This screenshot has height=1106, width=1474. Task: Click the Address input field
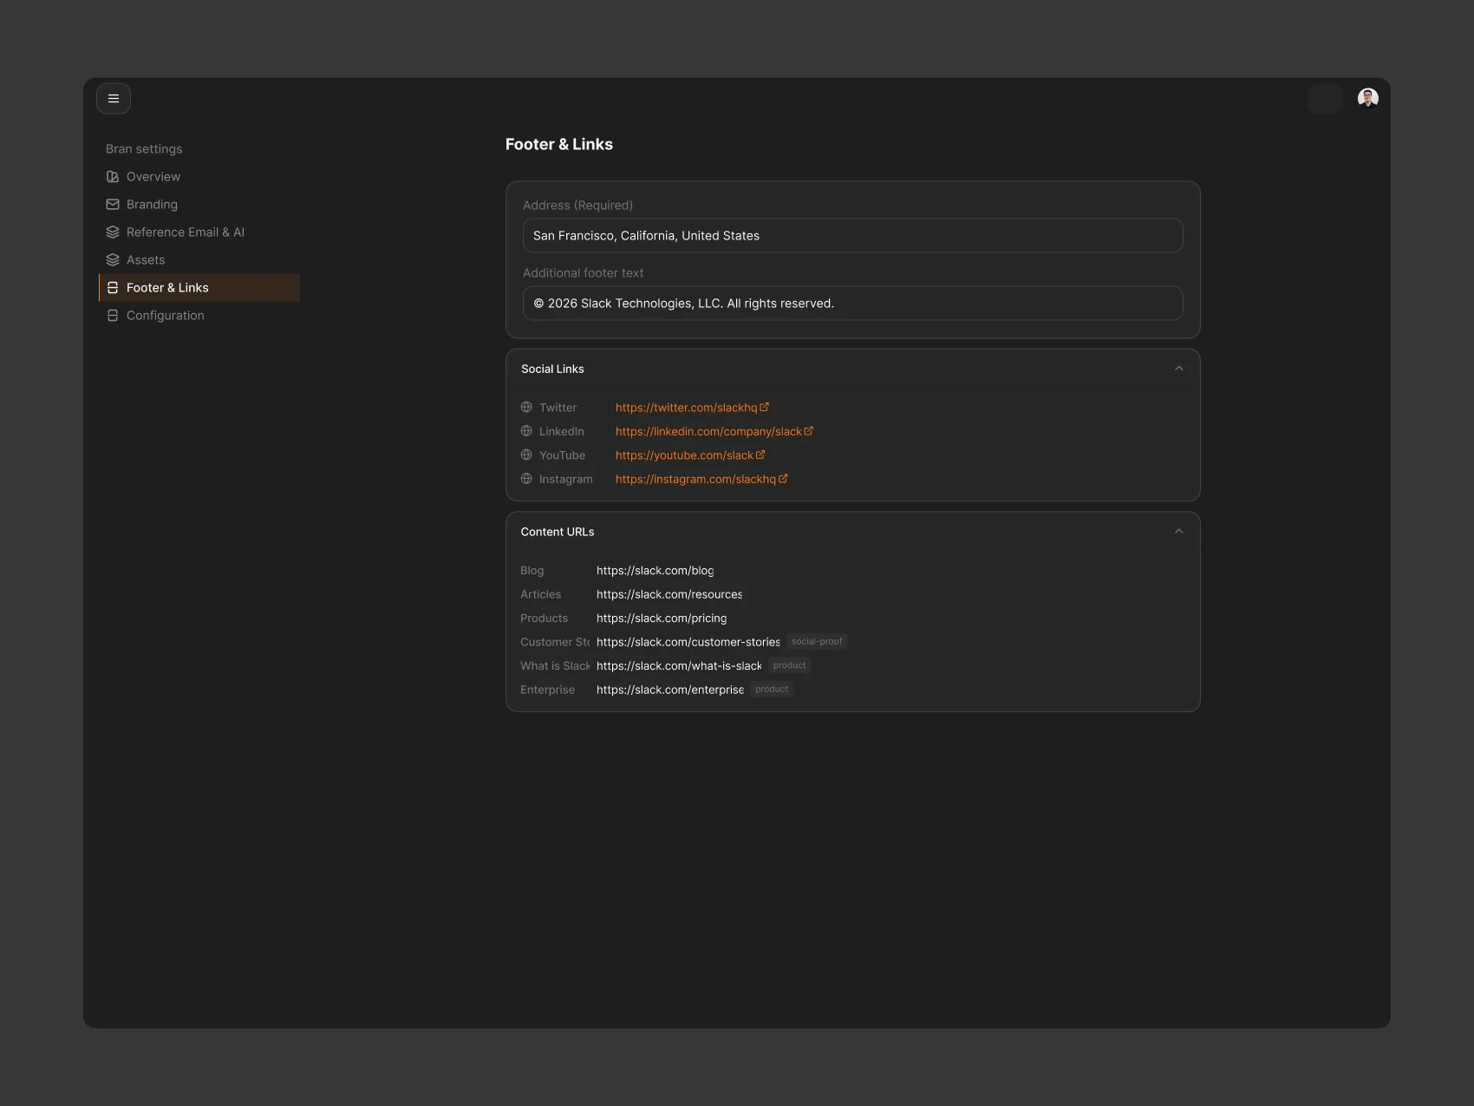coord(853,236)
